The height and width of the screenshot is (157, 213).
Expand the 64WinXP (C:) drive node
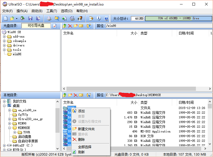coord(4,145)
